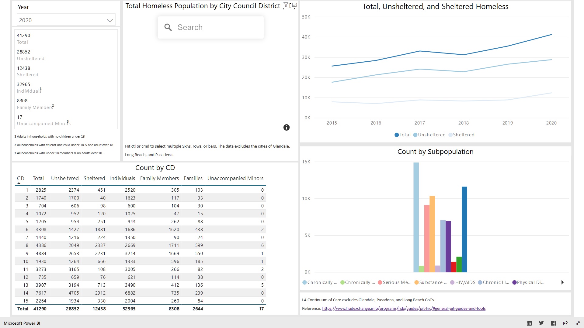This screenshot has height=328, width=584.
Task: Click the share arrow icon
Action: pos(565,323)
